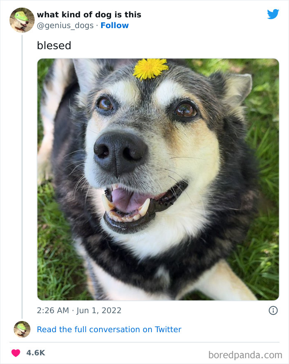The width and height of the screenshot is (289, 364).
Task: Click the dinosaur-hat profile picture
Action: [x=21, y=20]
